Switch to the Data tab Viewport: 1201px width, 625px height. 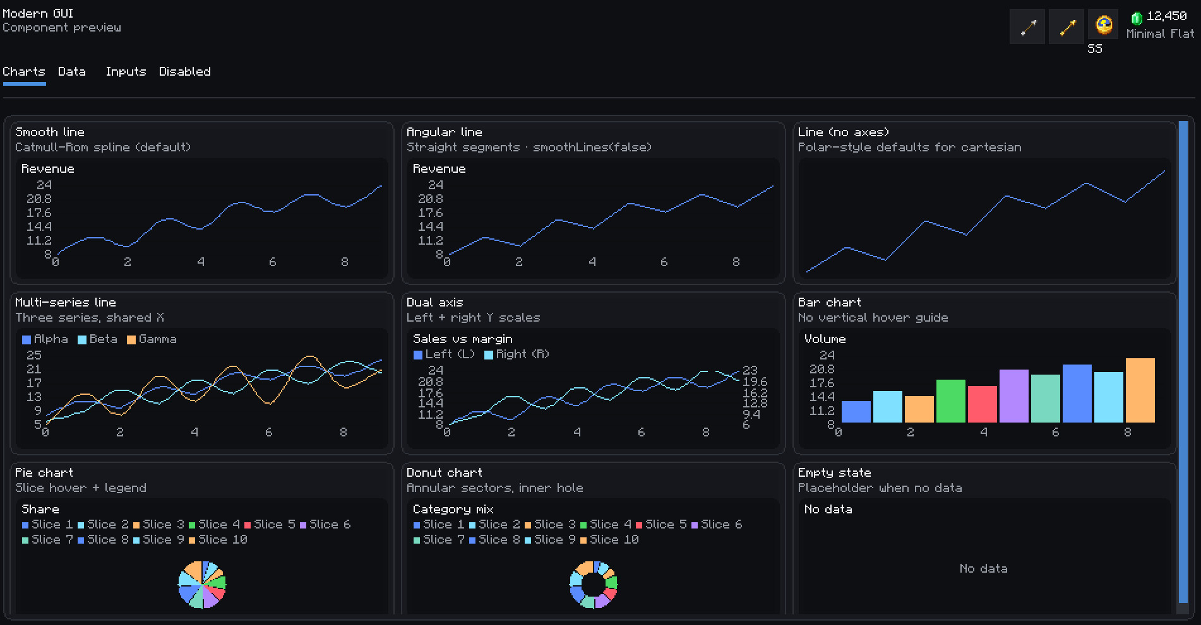tap(72, 71)
